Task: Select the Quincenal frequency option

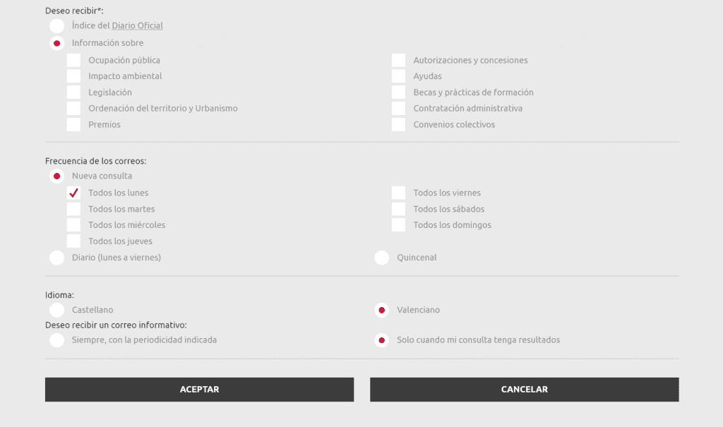Action: (x=382, y=258)
